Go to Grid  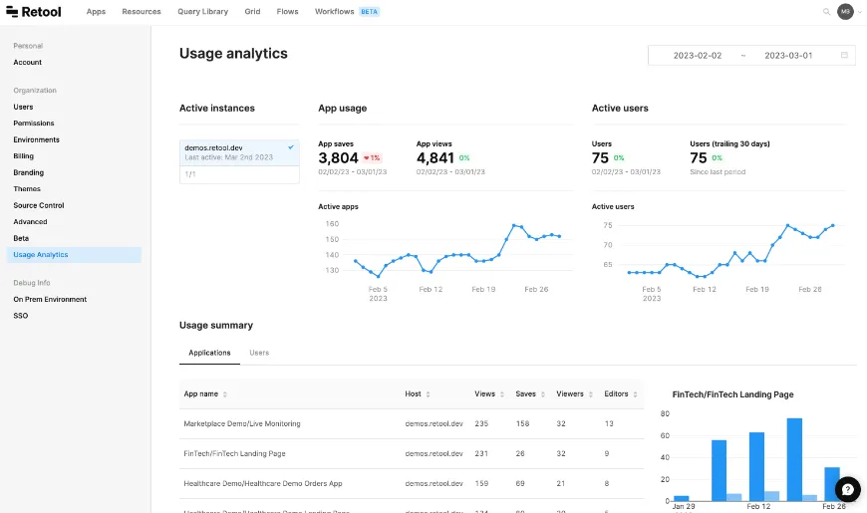pyautogui.click(x=252, y=12)
